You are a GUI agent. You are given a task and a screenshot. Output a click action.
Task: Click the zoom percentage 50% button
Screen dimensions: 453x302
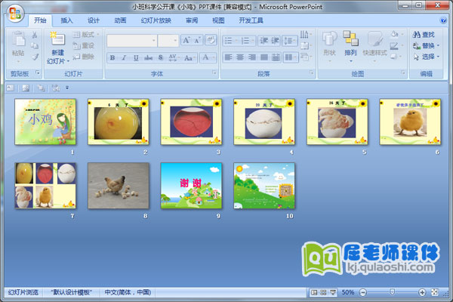tap(348, 292)
